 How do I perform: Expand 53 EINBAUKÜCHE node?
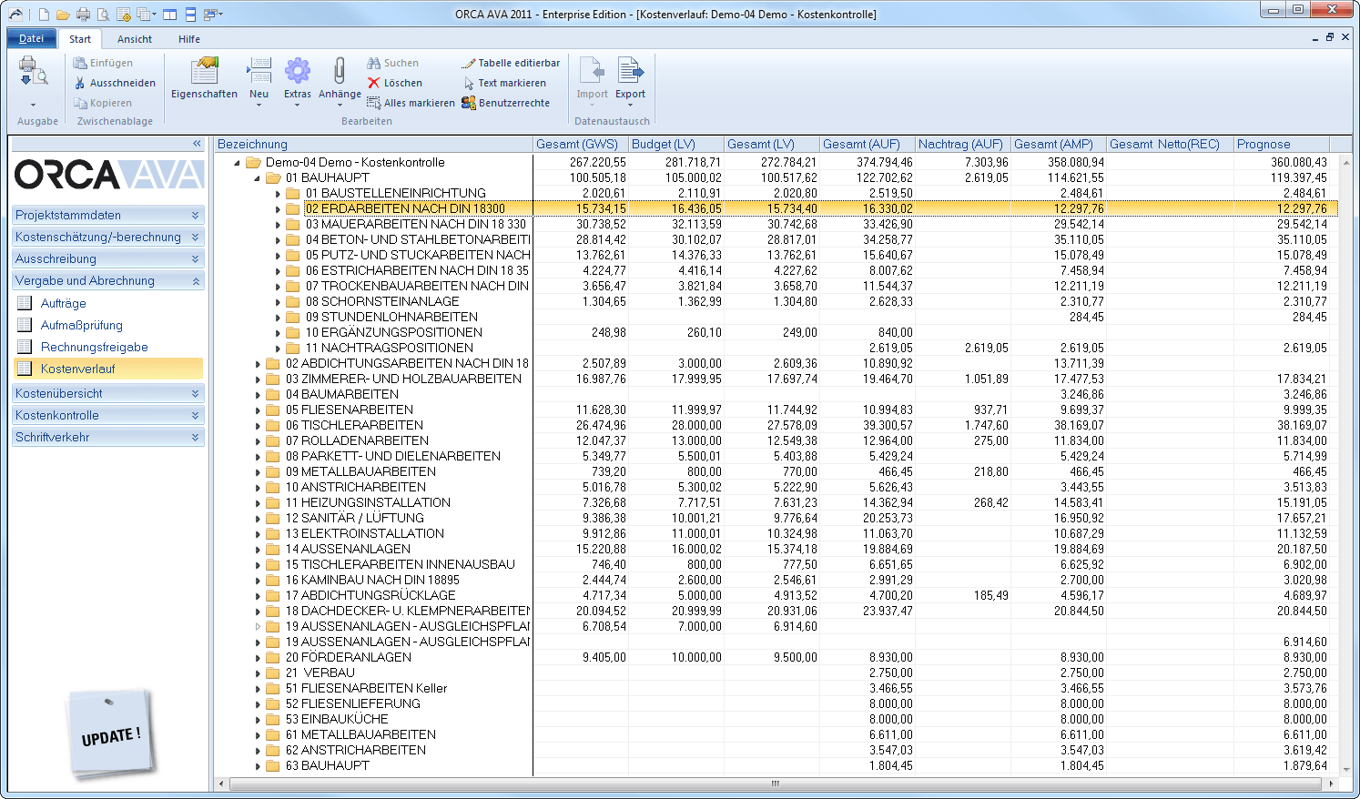(258, 720)
